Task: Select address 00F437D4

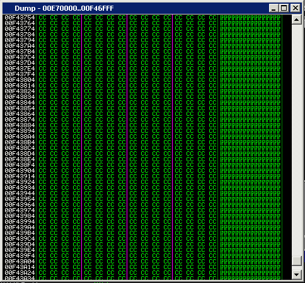Action: [x=20, y=63]
